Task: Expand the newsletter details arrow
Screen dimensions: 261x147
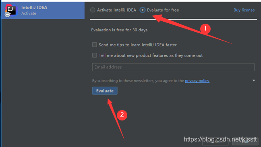Action: tap(254, 80)
